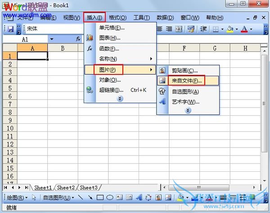Click the Arrow Style icon in drawing toolbar
Screen dimensions: 270x213
point(243,198)
